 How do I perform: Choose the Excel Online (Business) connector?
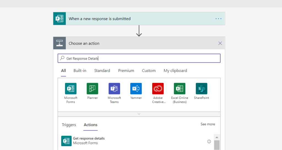tap(180, 89)
